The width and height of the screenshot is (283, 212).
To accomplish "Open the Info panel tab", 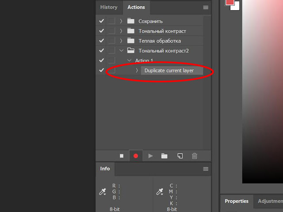I will [105, 169].
